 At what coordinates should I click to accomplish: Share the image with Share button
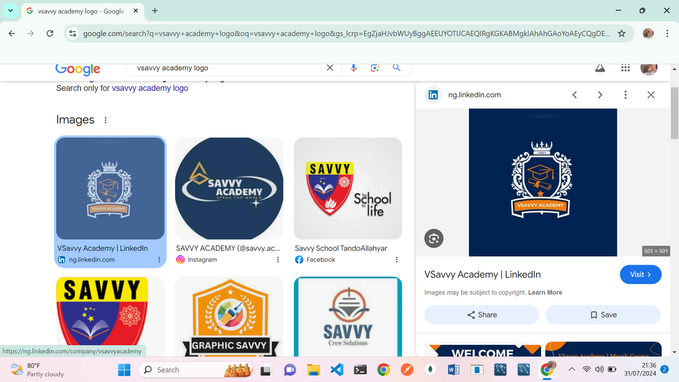point(482,315)
